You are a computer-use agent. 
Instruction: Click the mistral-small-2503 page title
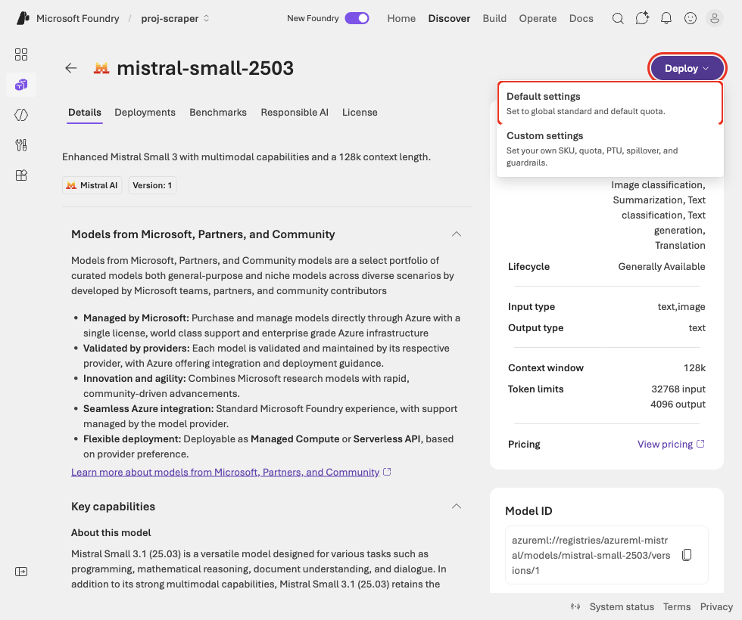point(205,68)
